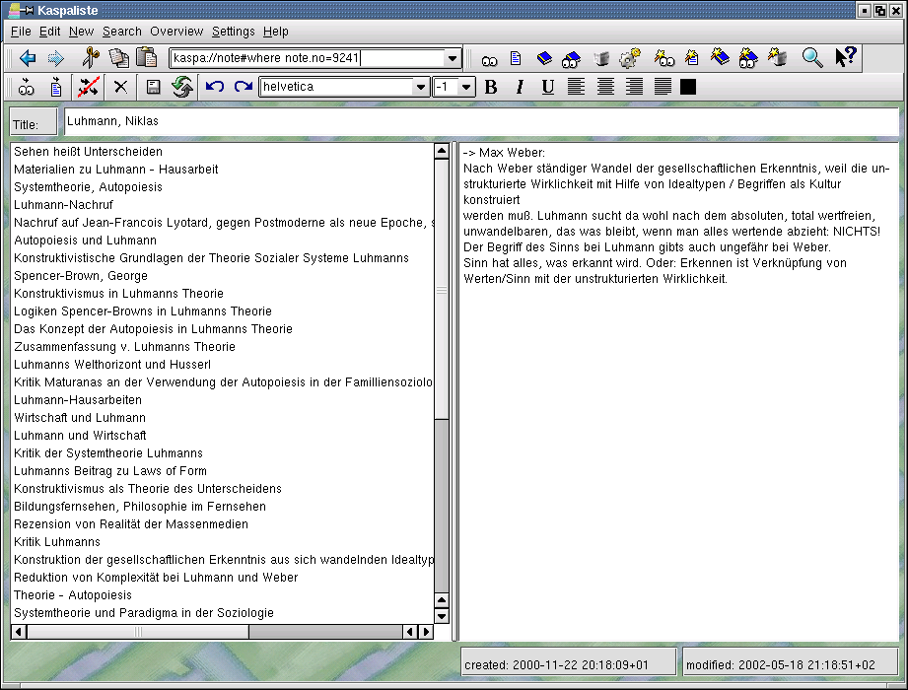The height and width of the screenshot is (690, 908).
Task: Click the horizontal scrollbar rightmost arrow
Action: [426, 632]
